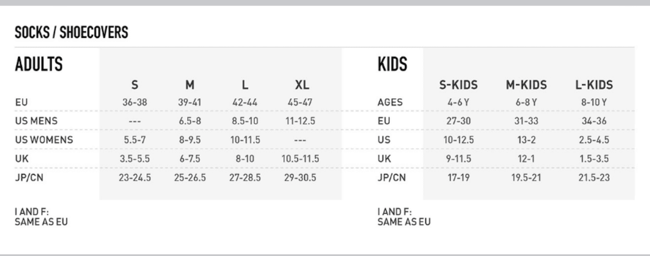Select the US WOMENS row label
Screen dimensions: 650x256
pos(44,140)
